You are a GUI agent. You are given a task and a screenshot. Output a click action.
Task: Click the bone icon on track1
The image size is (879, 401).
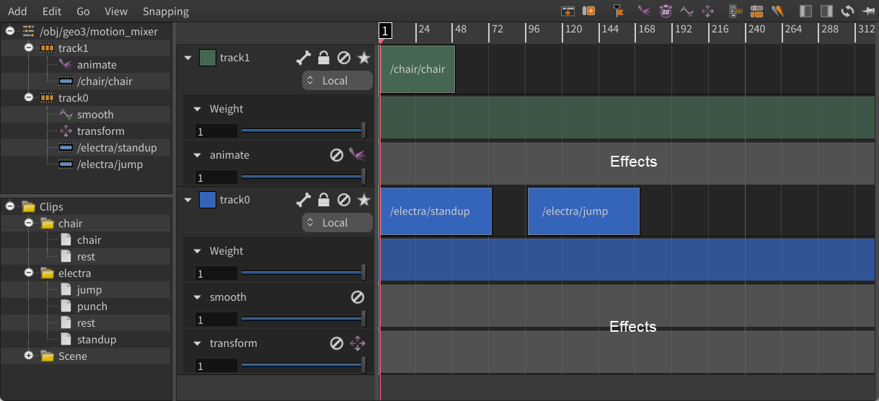click(304, 58)
